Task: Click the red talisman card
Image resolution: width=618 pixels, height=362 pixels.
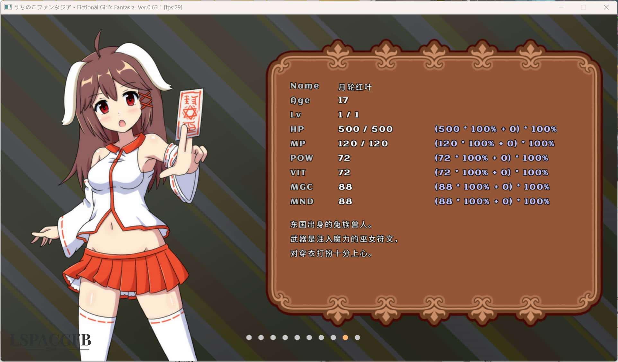Action: [x=190, y=113]
